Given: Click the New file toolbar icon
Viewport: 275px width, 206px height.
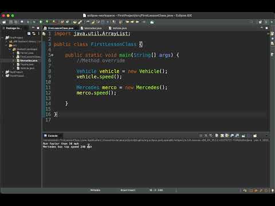Looking at the screenshot, I should click(4, 22).
